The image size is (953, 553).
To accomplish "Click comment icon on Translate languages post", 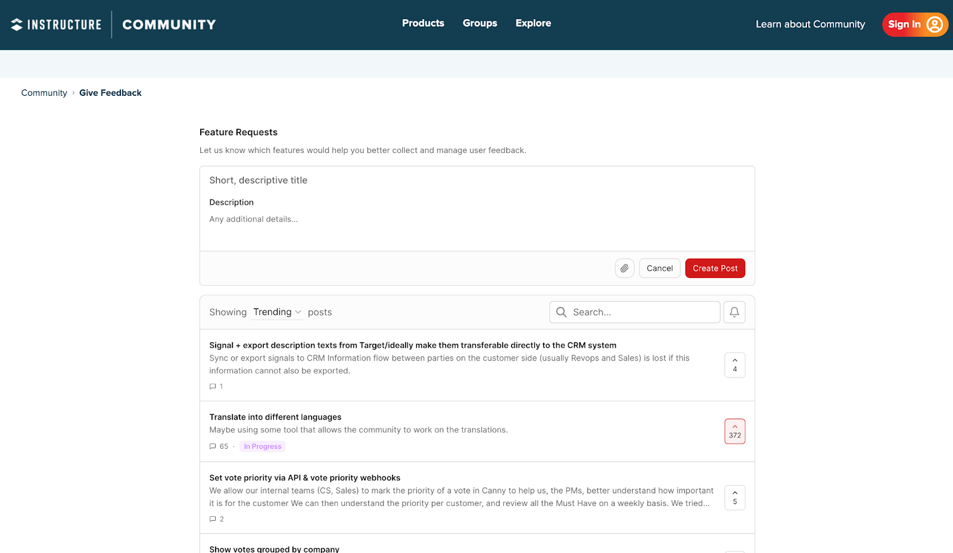I will (213, 446).
